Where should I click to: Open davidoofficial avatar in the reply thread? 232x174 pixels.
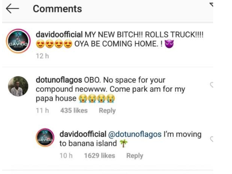point(45,137)
